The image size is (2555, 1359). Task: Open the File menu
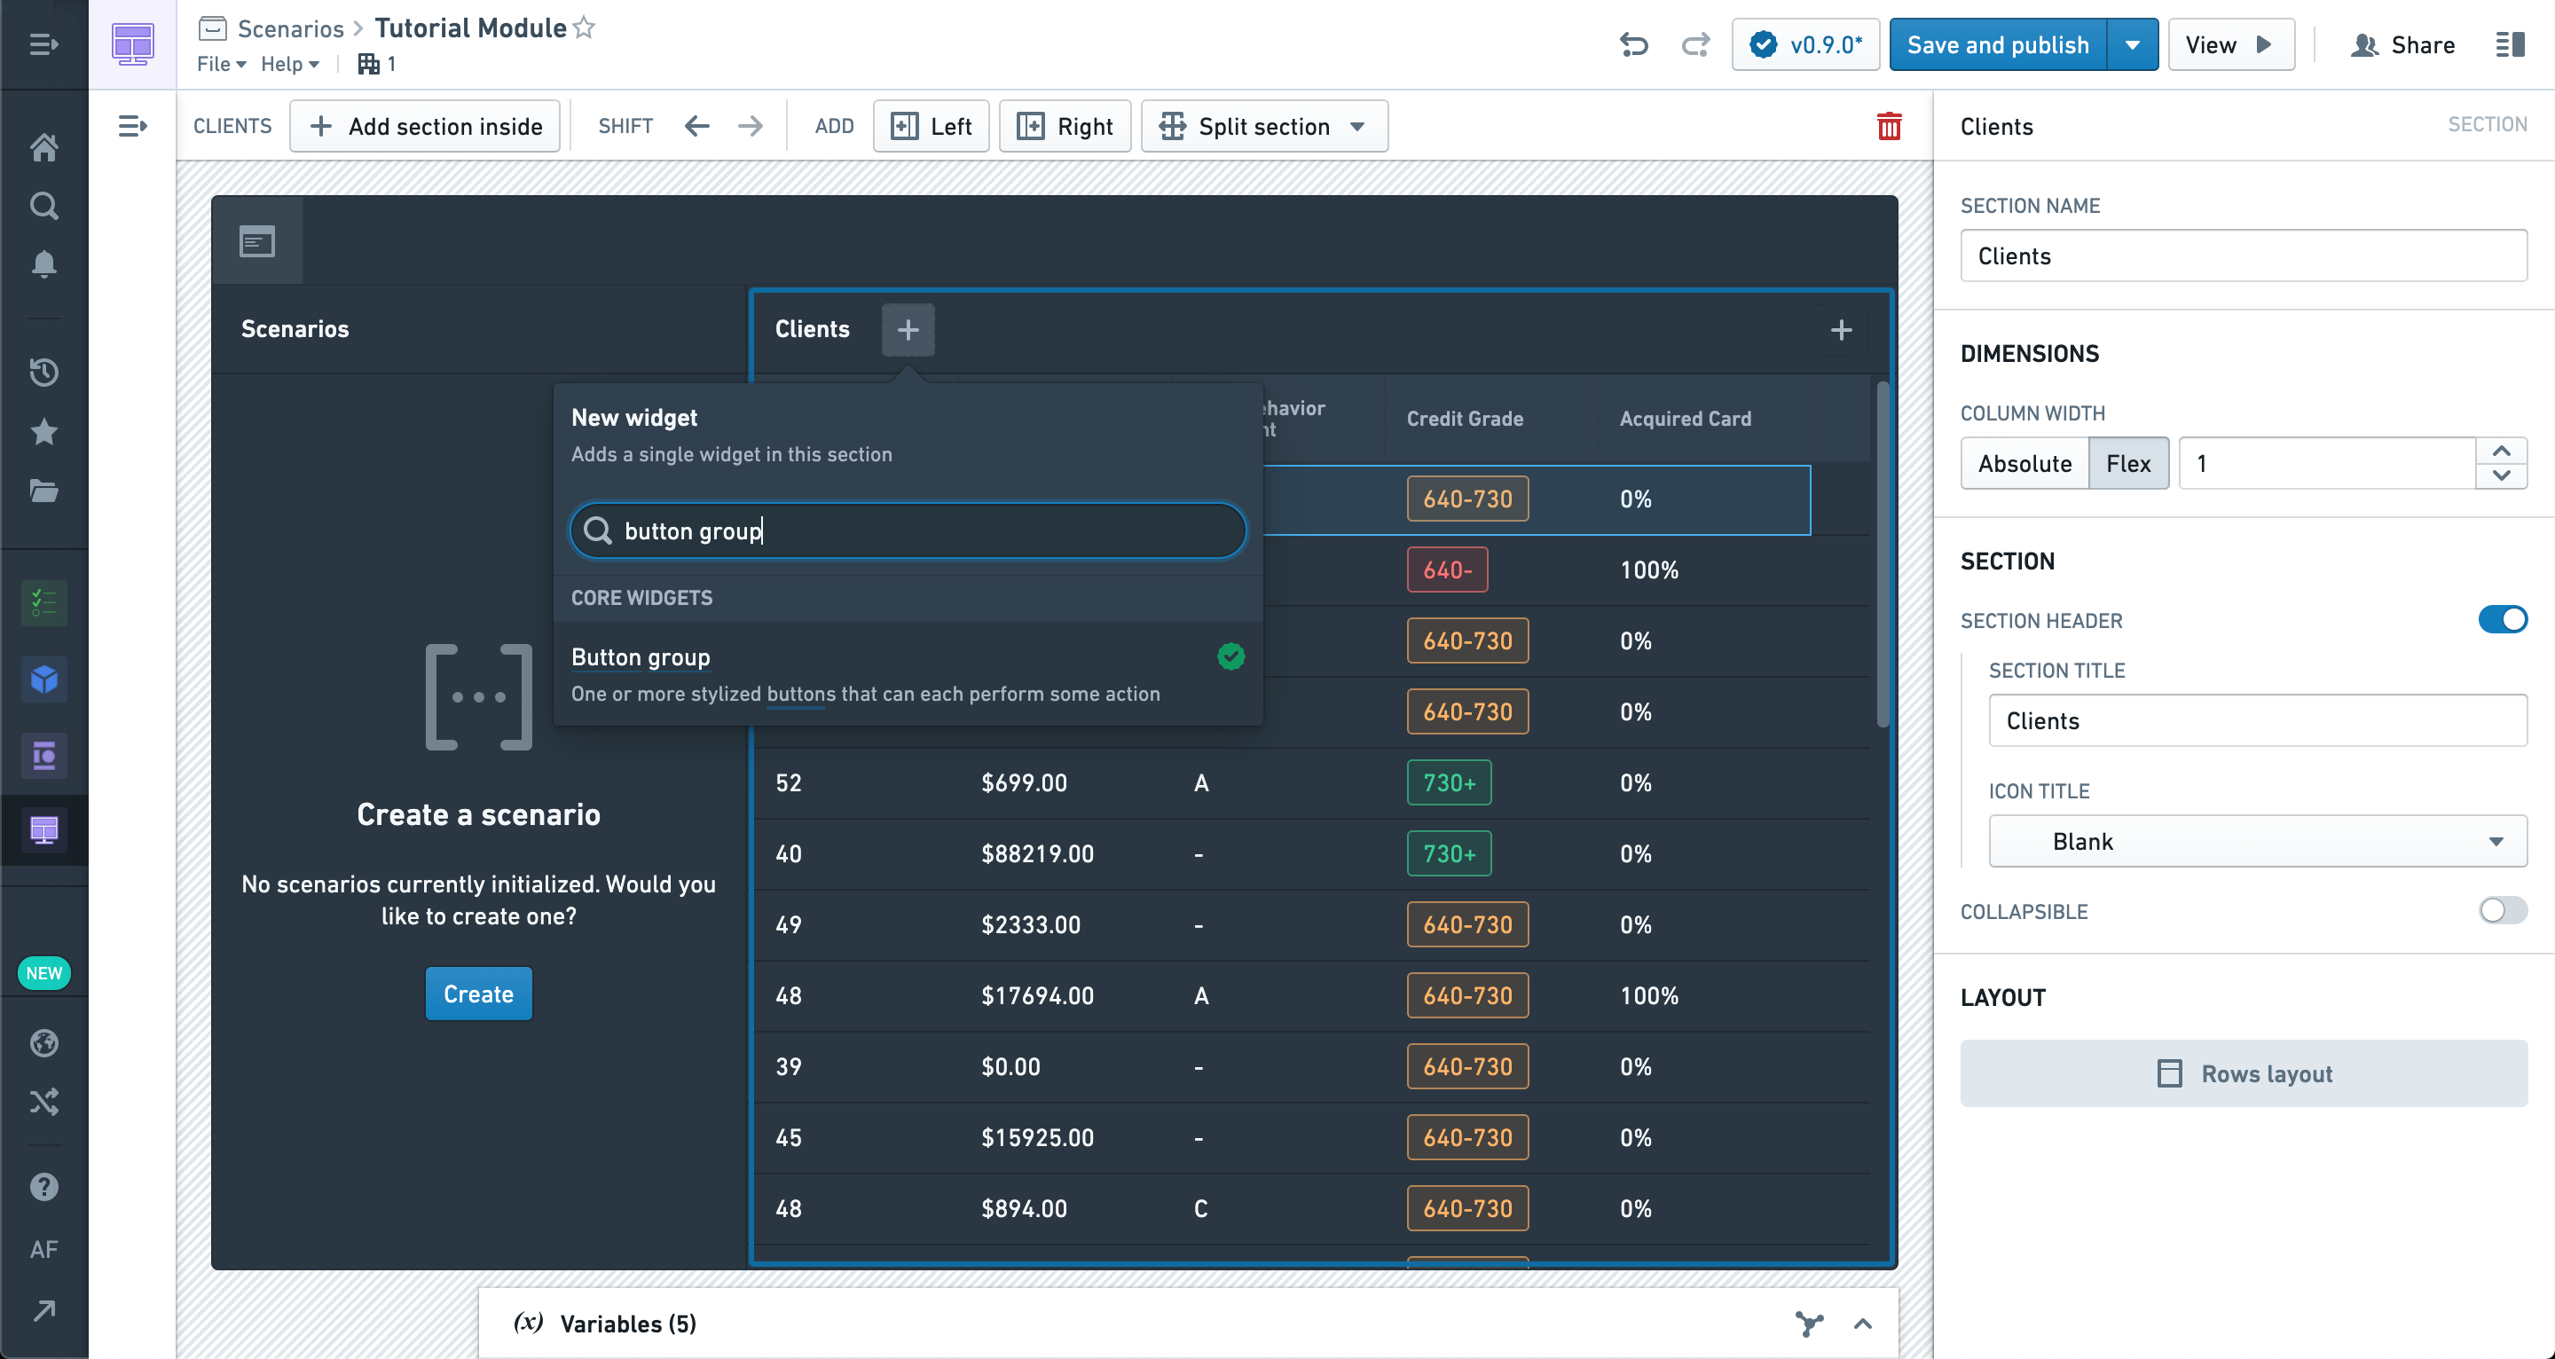tap(220, 64)
